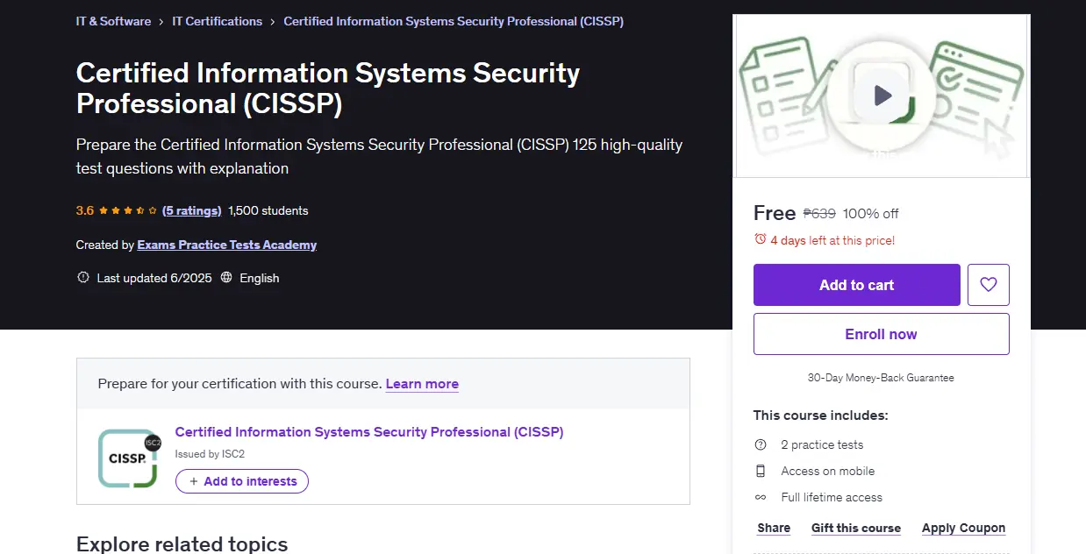The height and width of the screenshot is (554, 1086).
Task: Click the strikethrough original price ₱639
Action: [819, 213]
